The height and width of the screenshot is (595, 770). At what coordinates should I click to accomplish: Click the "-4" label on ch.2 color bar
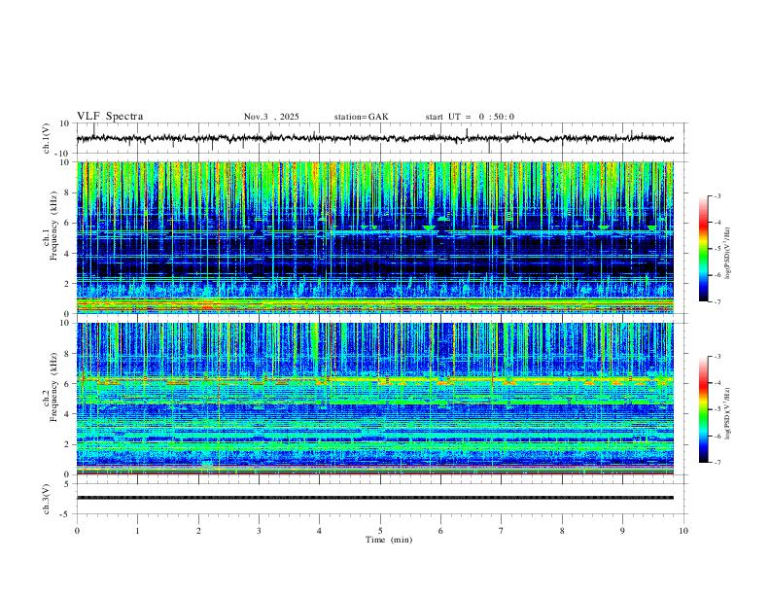[x=717, y=382]
